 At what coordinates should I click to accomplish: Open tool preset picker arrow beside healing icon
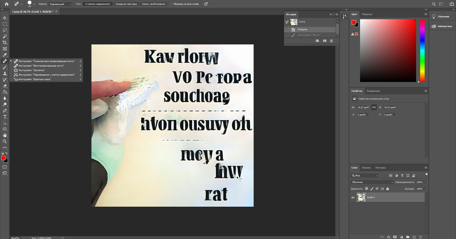pos(22,4)
